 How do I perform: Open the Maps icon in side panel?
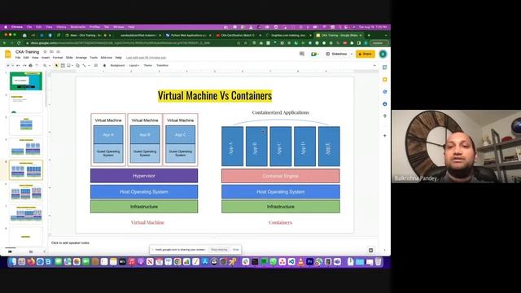(x=385, y=116)
